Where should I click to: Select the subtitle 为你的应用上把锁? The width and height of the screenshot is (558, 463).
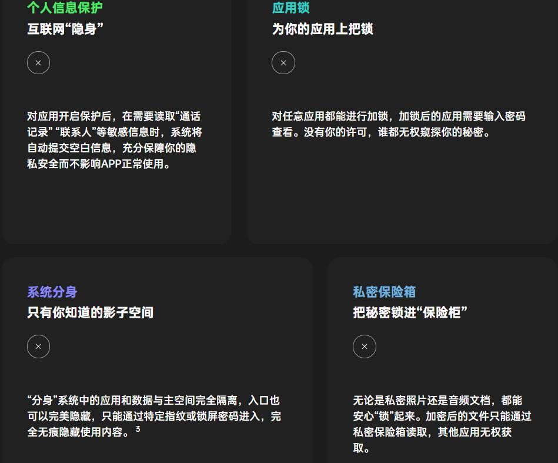pyautogui.click(x=322, y=29)
